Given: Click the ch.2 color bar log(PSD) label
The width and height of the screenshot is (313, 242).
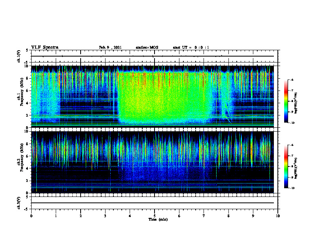Looking at the screenshot, I should [x=296, y=168].
